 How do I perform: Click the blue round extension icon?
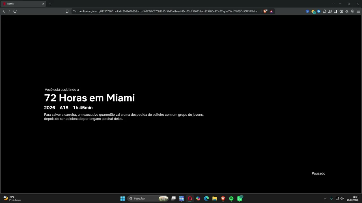pyautogui.click(x=307, y=11)
